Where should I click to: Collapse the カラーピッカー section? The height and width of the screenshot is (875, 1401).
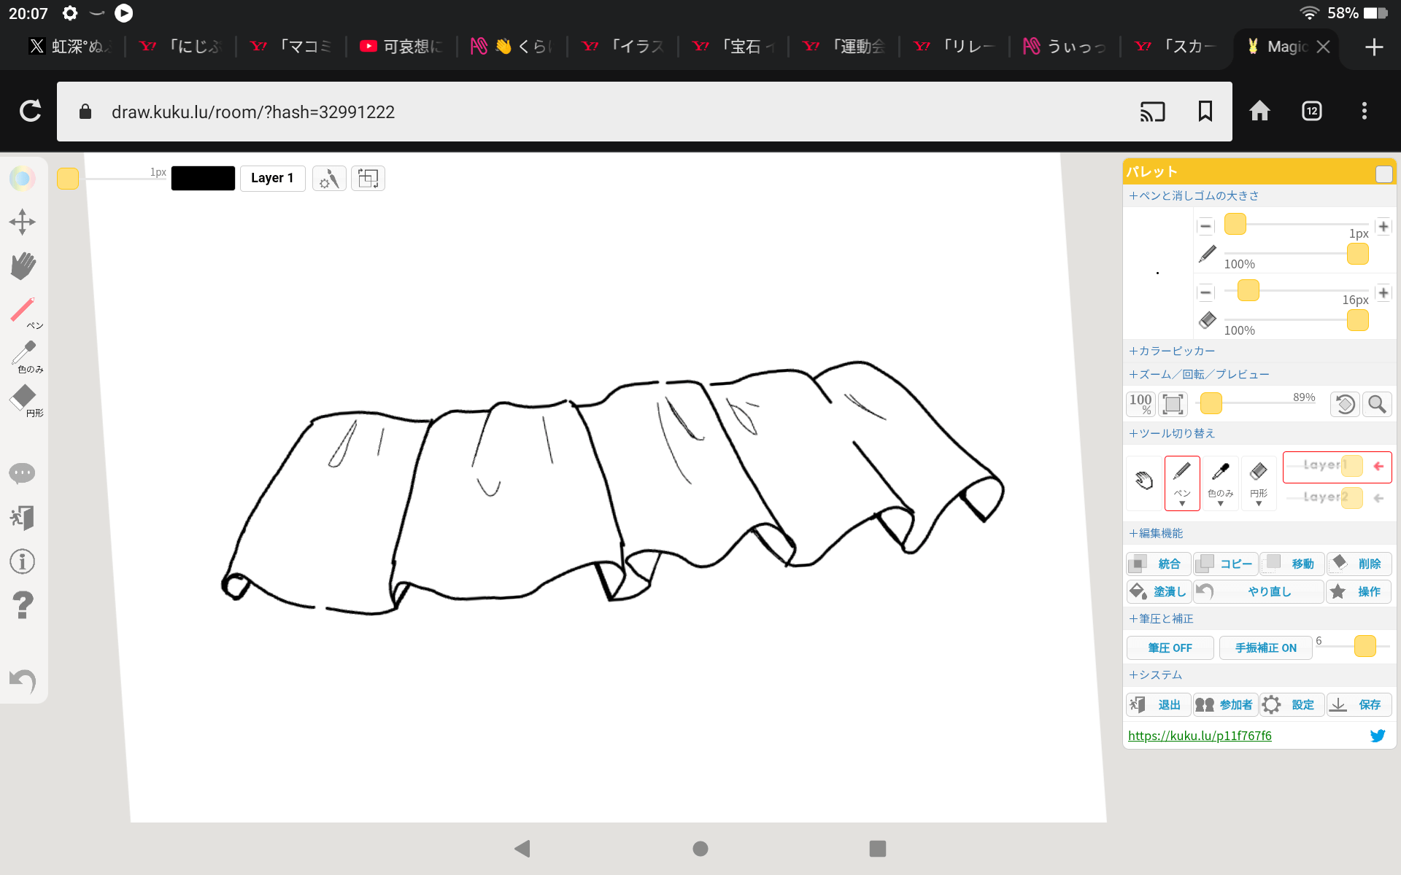pos(1172,351)
